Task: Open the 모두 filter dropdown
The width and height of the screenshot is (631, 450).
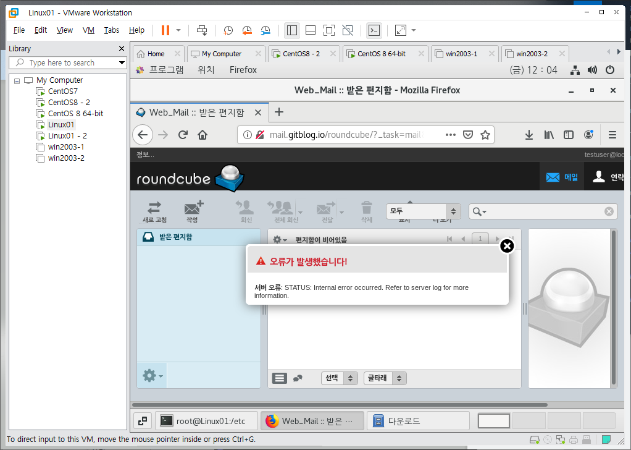Action: coord(423,211)
